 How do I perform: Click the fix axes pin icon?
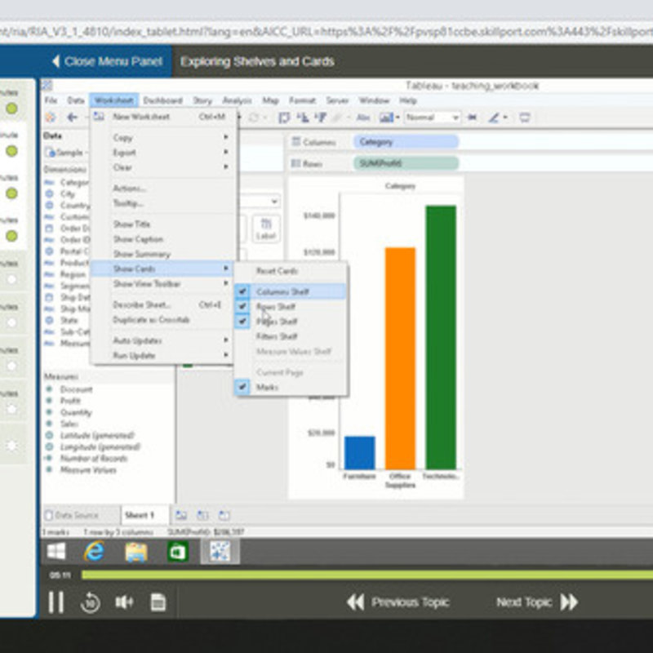pyautogui.click(x=473, y=118)
